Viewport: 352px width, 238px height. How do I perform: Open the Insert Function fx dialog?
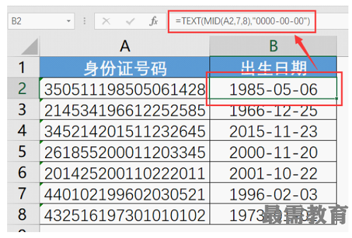pyautogui.click(x=154, y=21)
